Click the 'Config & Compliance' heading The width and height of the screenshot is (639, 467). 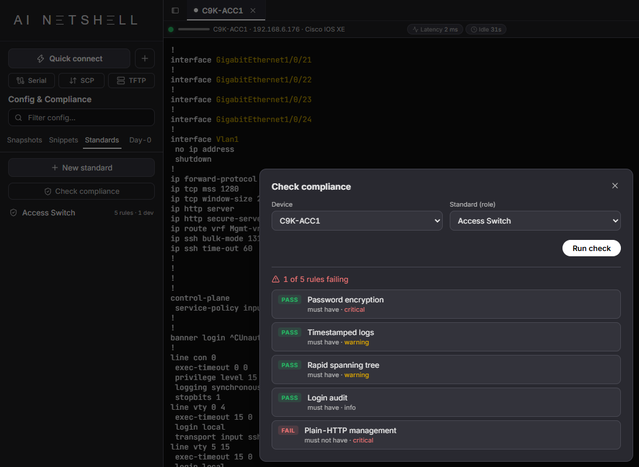pyautogui.click(x=50, y=99)
